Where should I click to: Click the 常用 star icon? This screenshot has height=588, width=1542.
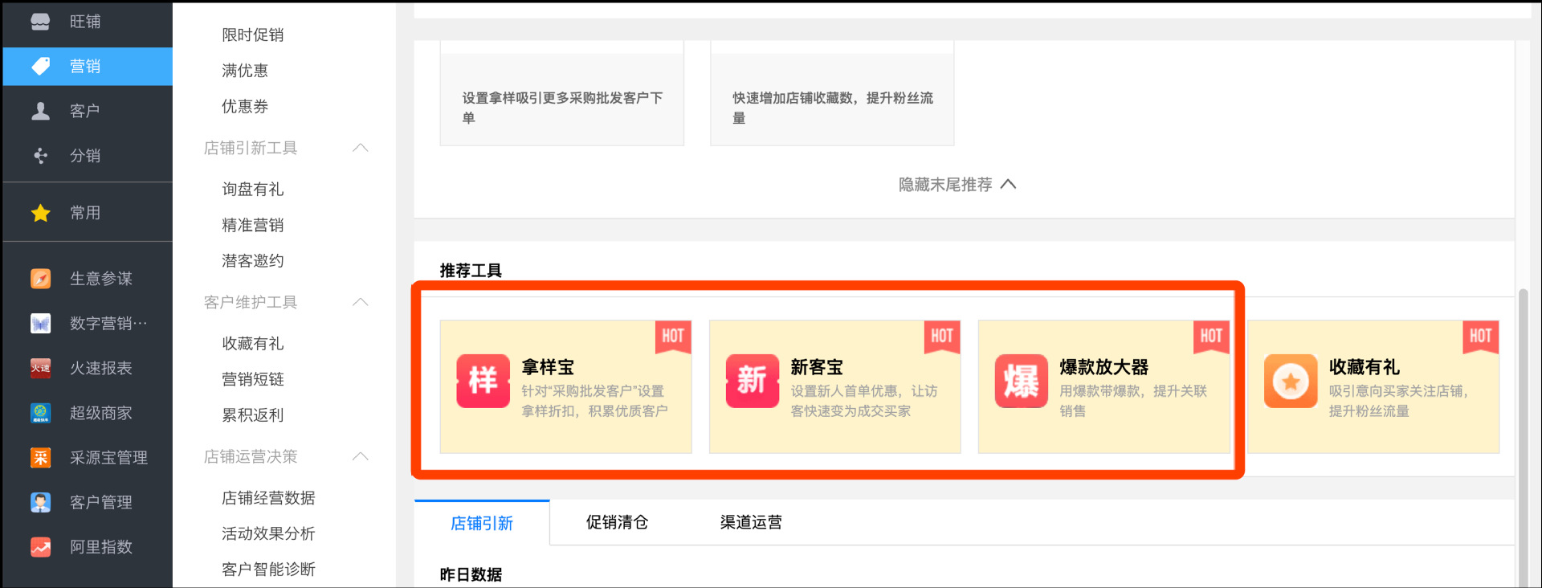pyautogui.click(x=40, y=213)
